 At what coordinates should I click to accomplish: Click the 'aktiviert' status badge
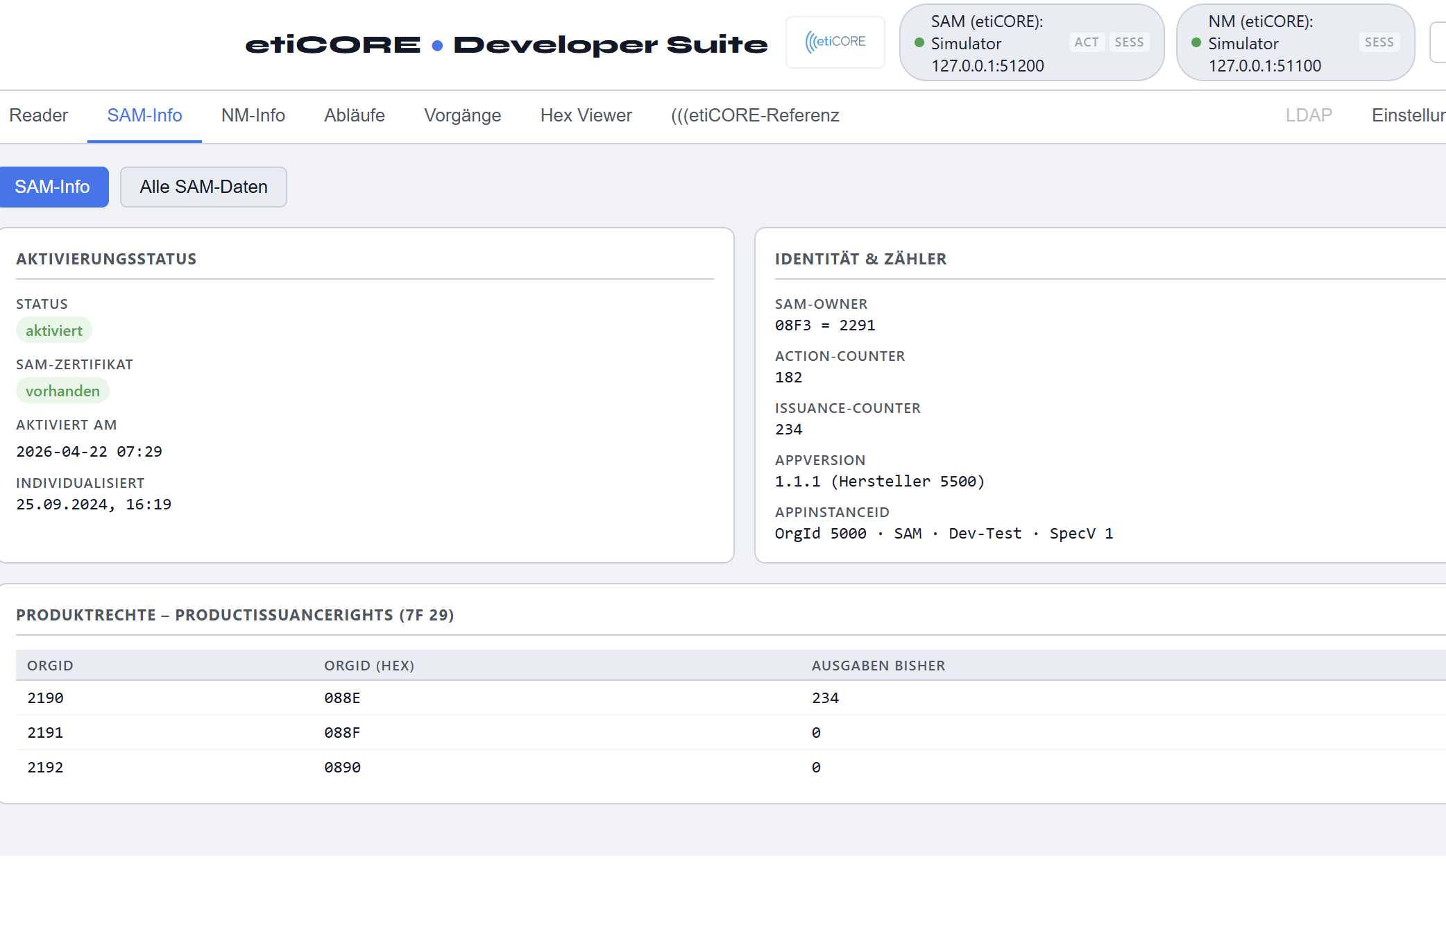click(x=54, y=330)
